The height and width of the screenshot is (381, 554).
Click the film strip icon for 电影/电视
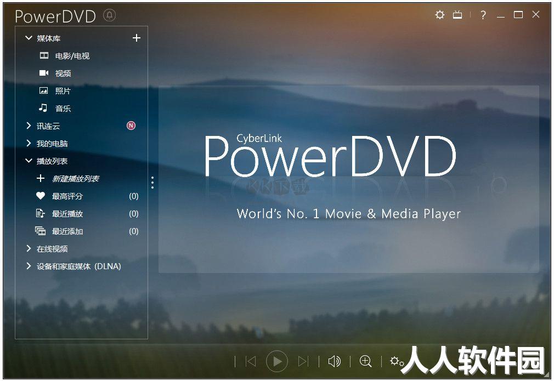coord(44,55)
